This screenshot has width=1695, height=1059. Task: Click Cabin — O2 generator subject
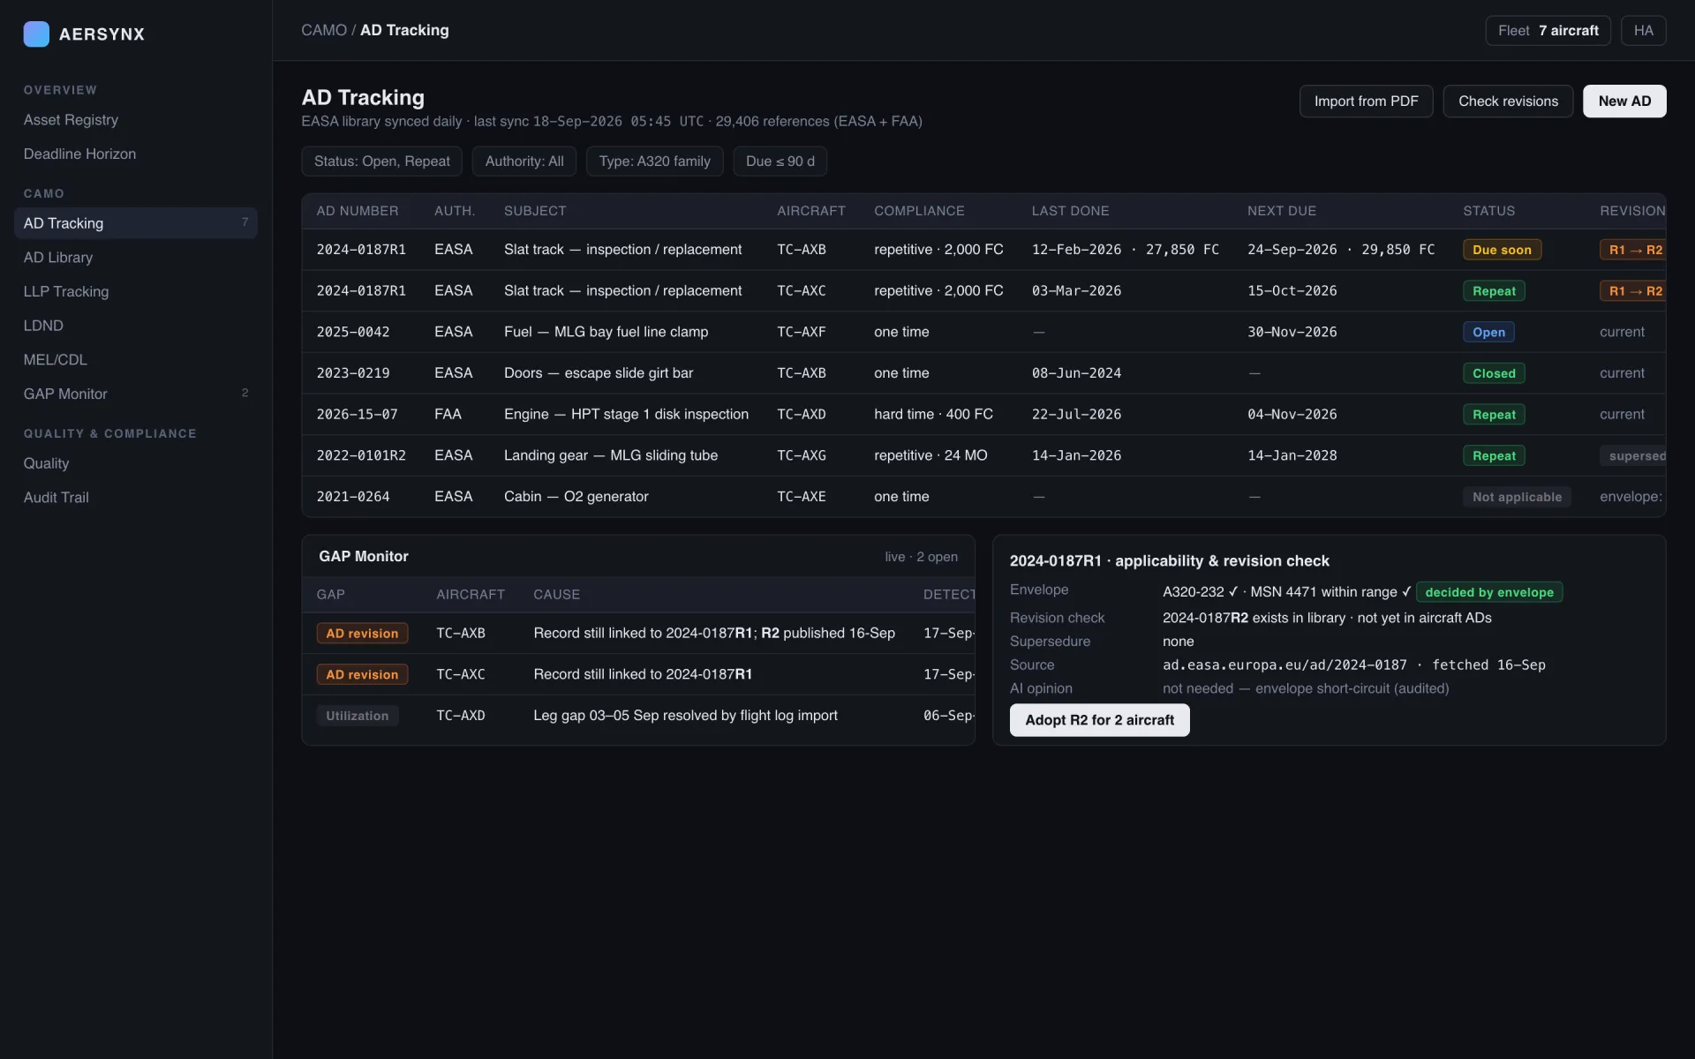576,497
